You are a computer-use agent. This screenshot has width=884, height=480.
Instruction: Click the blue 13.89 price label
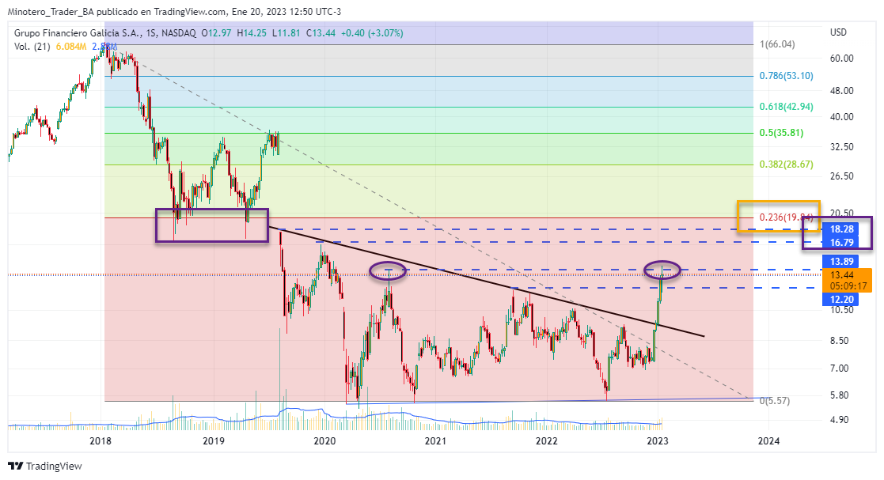842,262
